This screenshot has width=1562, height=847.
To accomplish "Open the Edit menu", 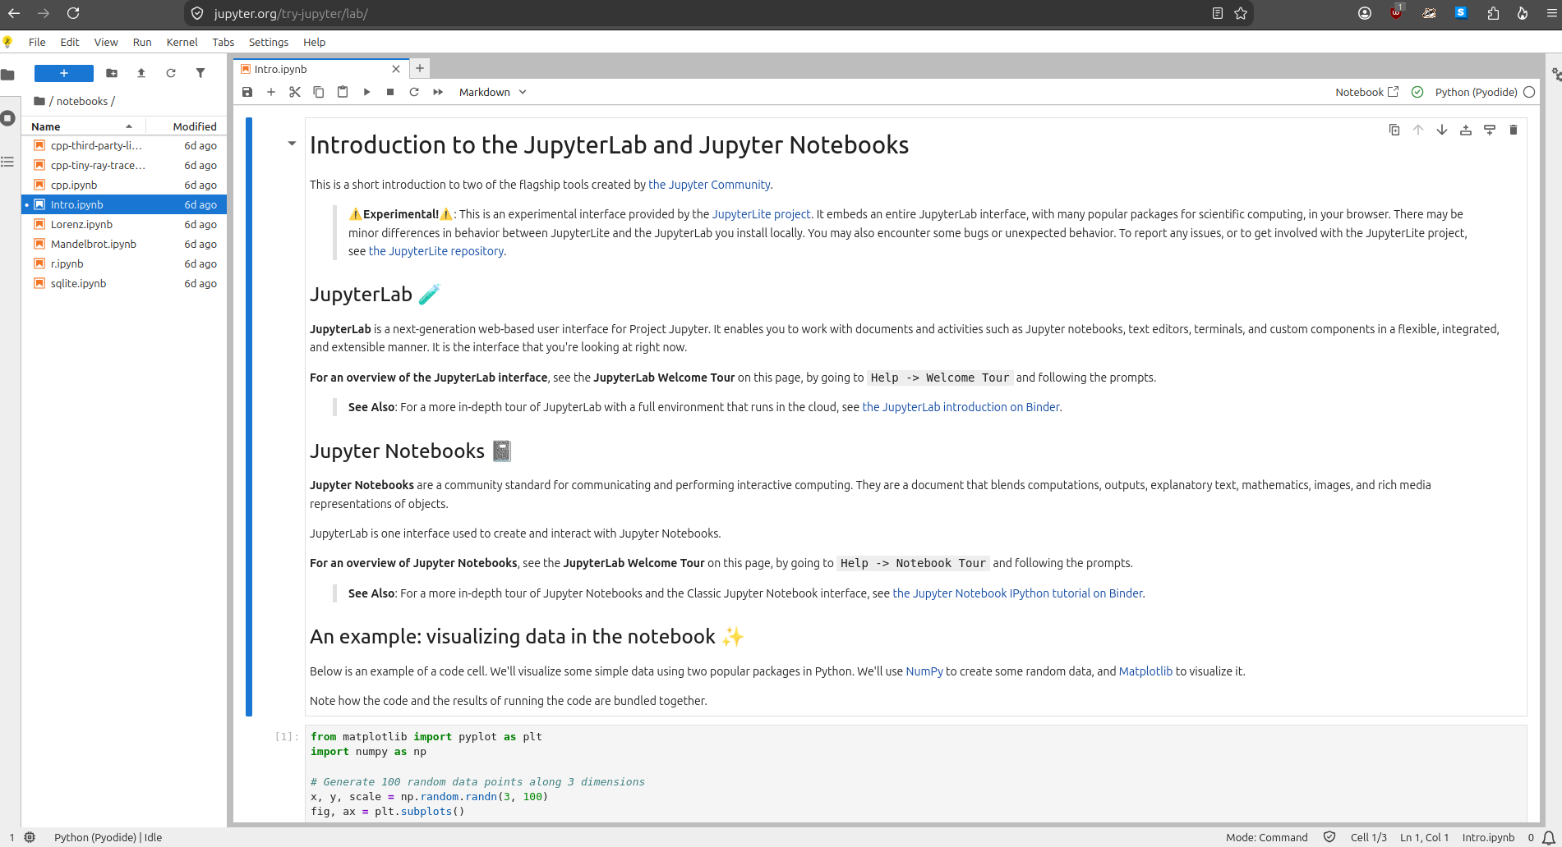I will pos(70,42).
